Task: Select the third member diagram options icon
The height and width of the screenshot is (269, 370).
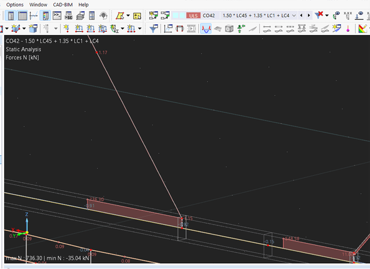Action: click(290, 29)
